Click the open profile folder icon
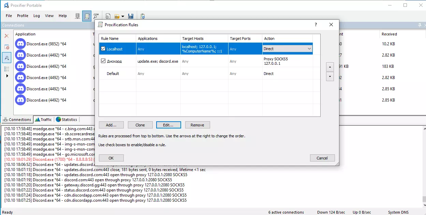 coord(117,16)
